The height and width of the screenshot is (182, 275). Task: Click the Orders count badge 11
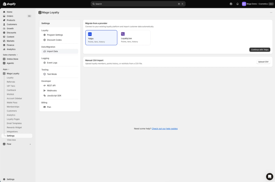29,16
